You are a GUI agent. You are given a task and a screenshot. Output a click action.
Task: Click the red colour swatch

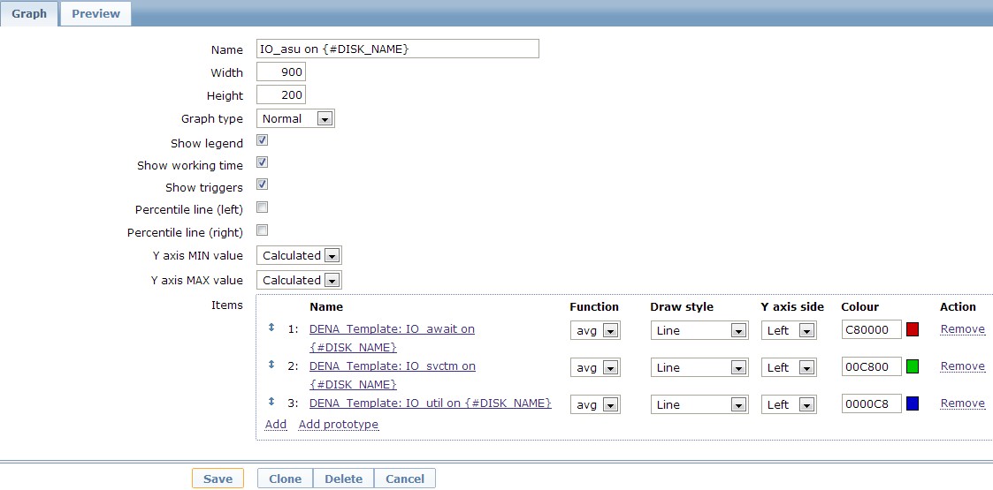coord(913,329)
